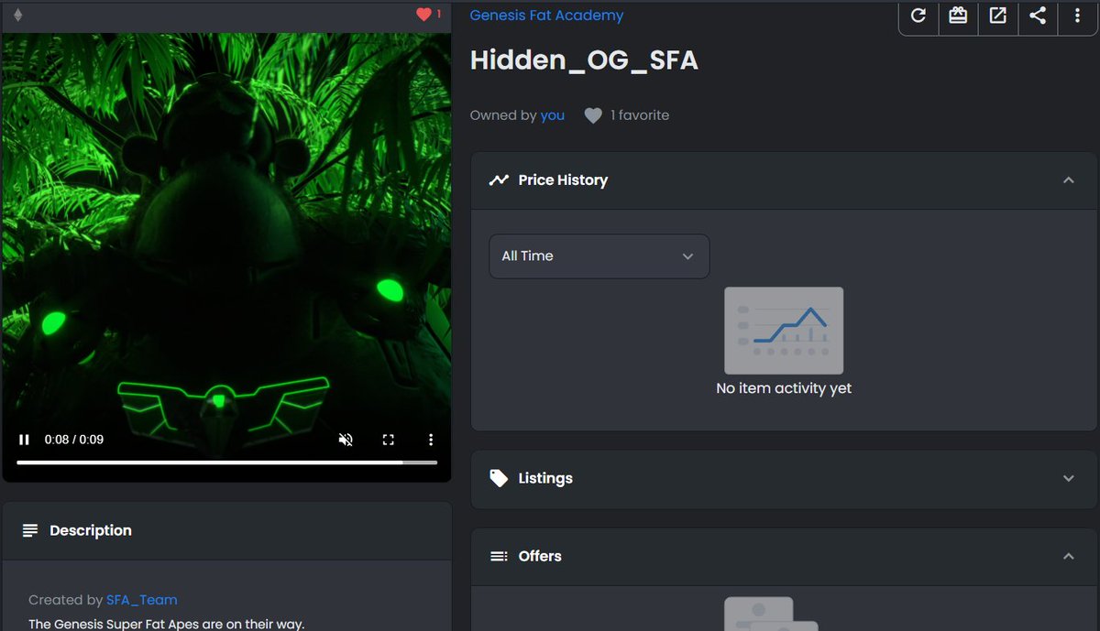Open the SFA_Team creator link
Viewport: 1100px width, 631px height.
coord(142,600)
